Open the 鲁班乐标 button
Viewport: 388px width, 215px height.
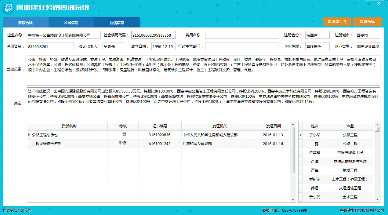tap(367, 22)
